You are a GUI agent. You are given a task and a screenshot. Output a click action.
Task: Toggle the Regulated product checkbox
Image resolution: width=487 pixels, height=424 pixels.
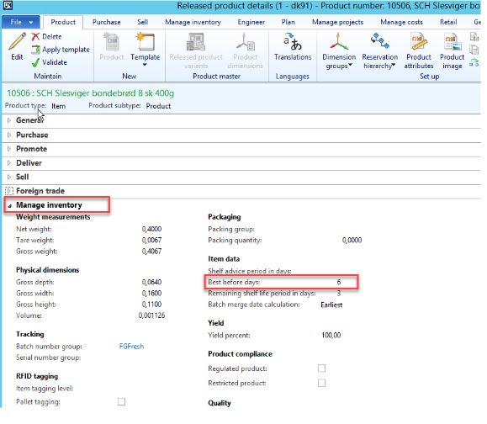[x=322, y=368]
